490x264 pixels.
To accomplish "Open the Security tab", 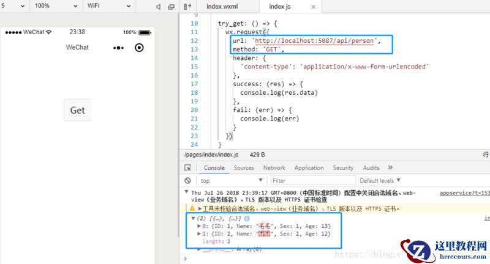I will [x=343, y=167].
